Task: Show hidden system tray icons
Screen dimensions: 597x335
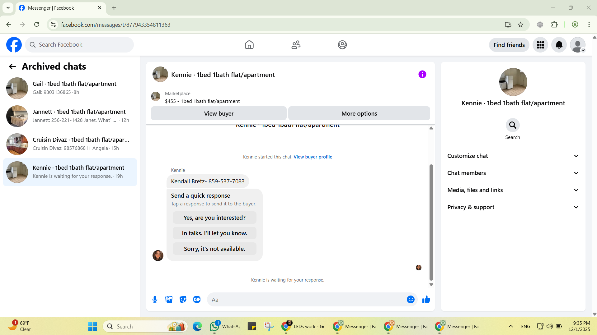Action: (x=510, y=326)
